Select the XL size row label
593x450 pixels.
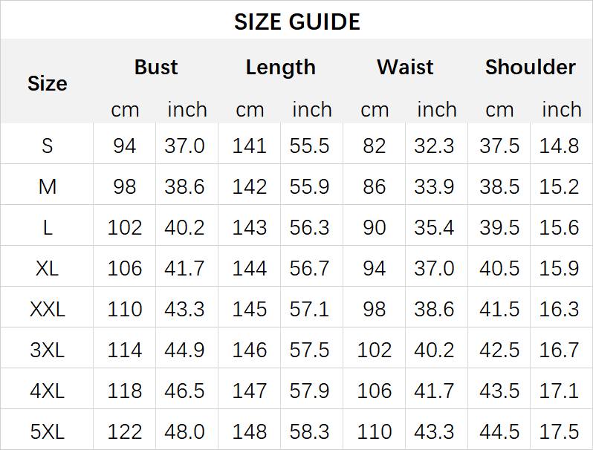(47, 268)
